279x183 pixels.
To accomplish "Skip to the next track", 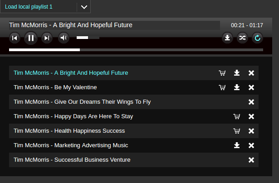I will coord(47,38).
